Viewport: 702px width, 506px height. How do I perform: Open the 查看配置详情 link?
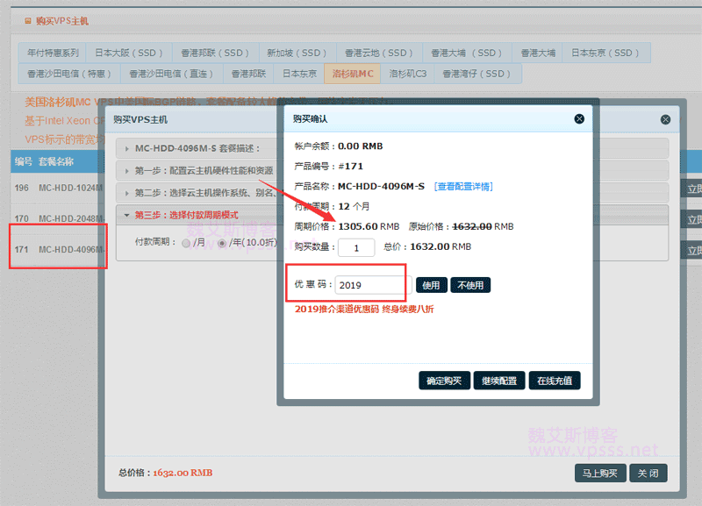click(x=463, y=186)
